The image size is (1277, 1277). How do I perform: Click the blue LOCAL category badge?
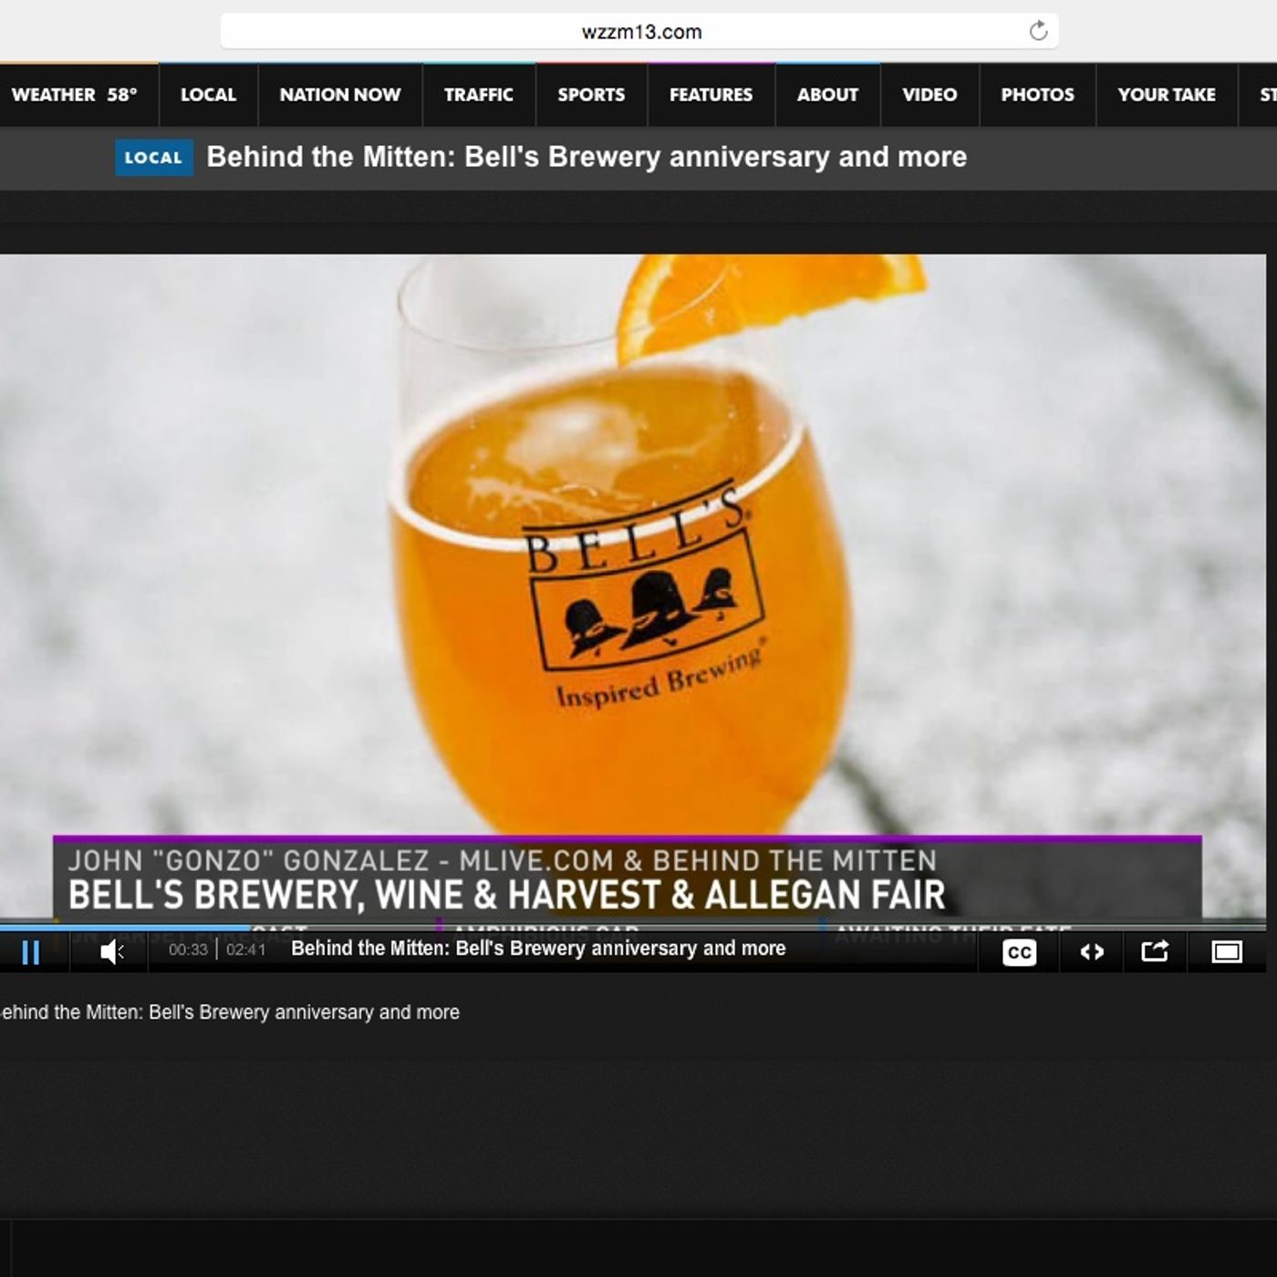tap(154, 158)
